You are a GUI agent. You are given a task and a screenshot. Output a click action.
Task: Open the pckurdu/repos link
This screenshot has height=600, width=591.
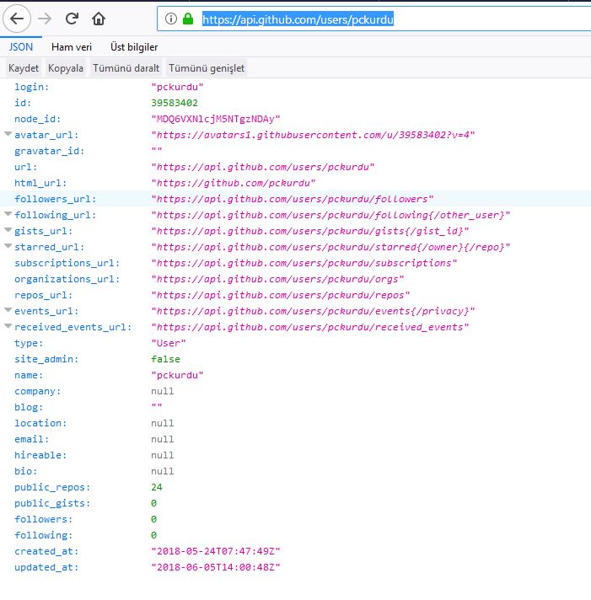[x=281, y=296]
